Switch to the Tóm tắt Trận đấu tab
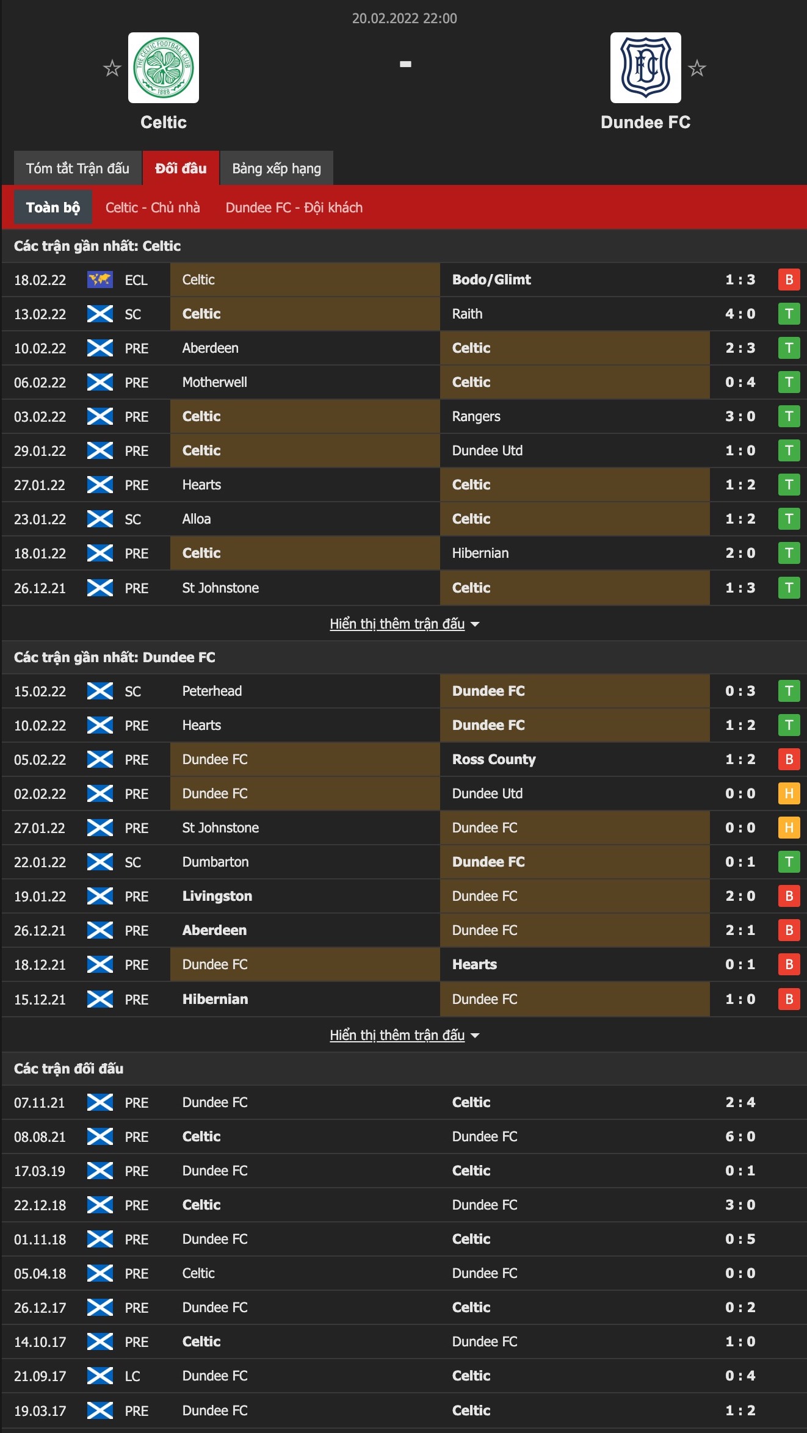 [78, 168]
